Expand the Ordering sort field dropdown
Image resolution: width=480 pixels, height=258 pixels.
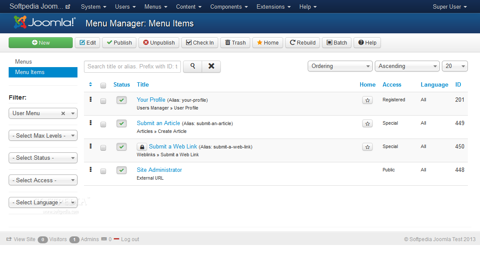pyautogui.click(x=340, y=66)
